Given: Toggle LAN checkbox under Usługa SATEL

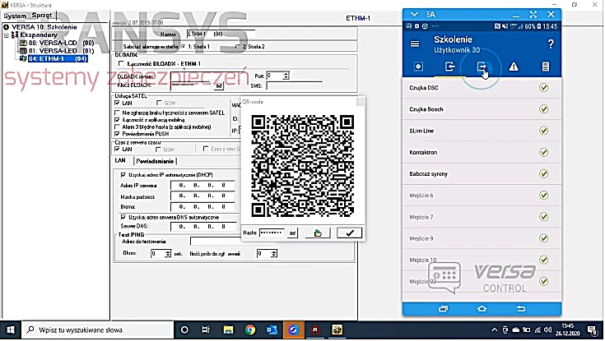Looking at the screenshot, I should pyautogui.click(x=117, y=103).
